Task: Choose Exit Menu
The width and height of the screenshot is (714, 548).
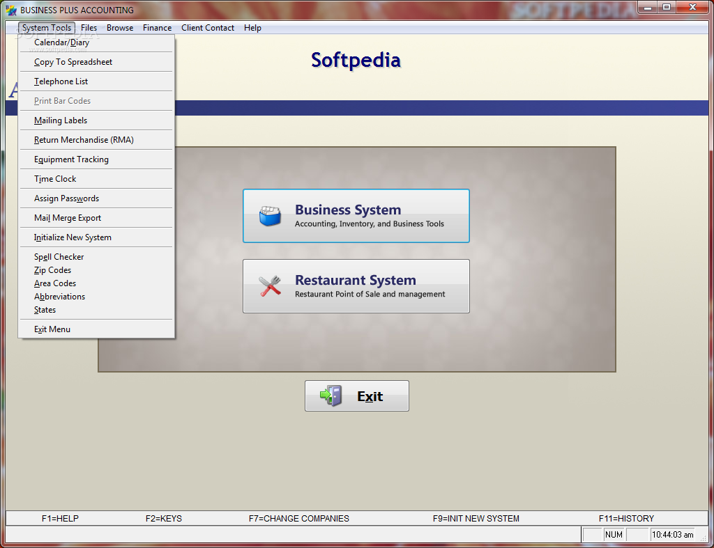Action: tap(96, 329)
